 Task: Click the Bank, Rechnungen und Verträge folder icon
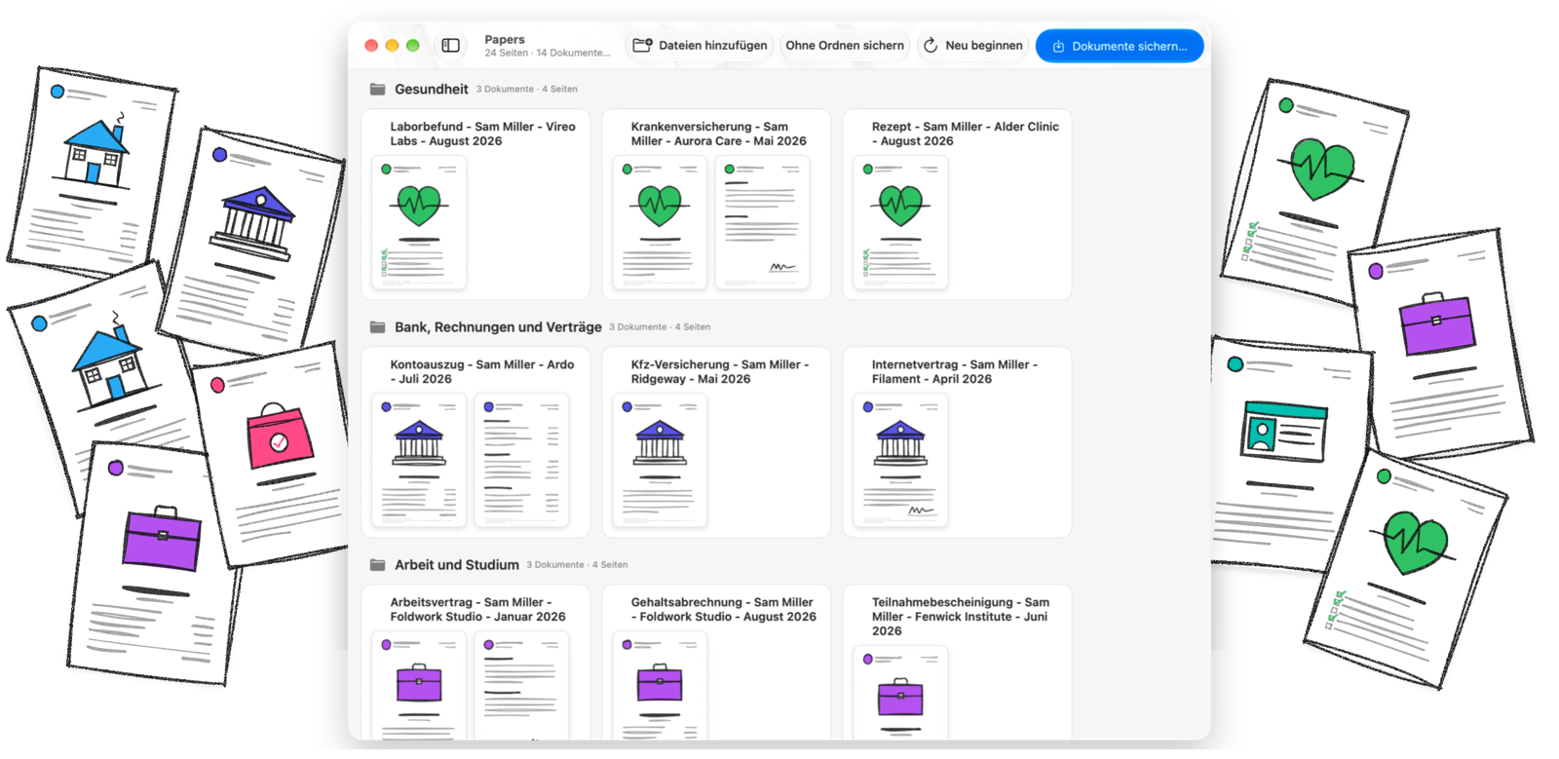[377, 326]
